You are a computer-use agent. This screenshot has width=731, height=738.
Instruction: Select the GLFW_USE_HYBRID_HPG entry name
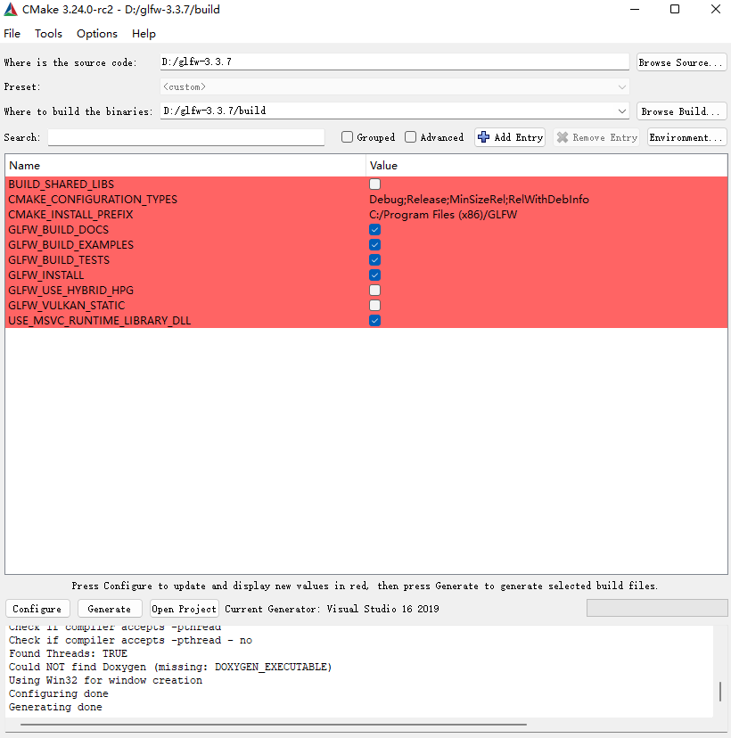click(70, 290)
